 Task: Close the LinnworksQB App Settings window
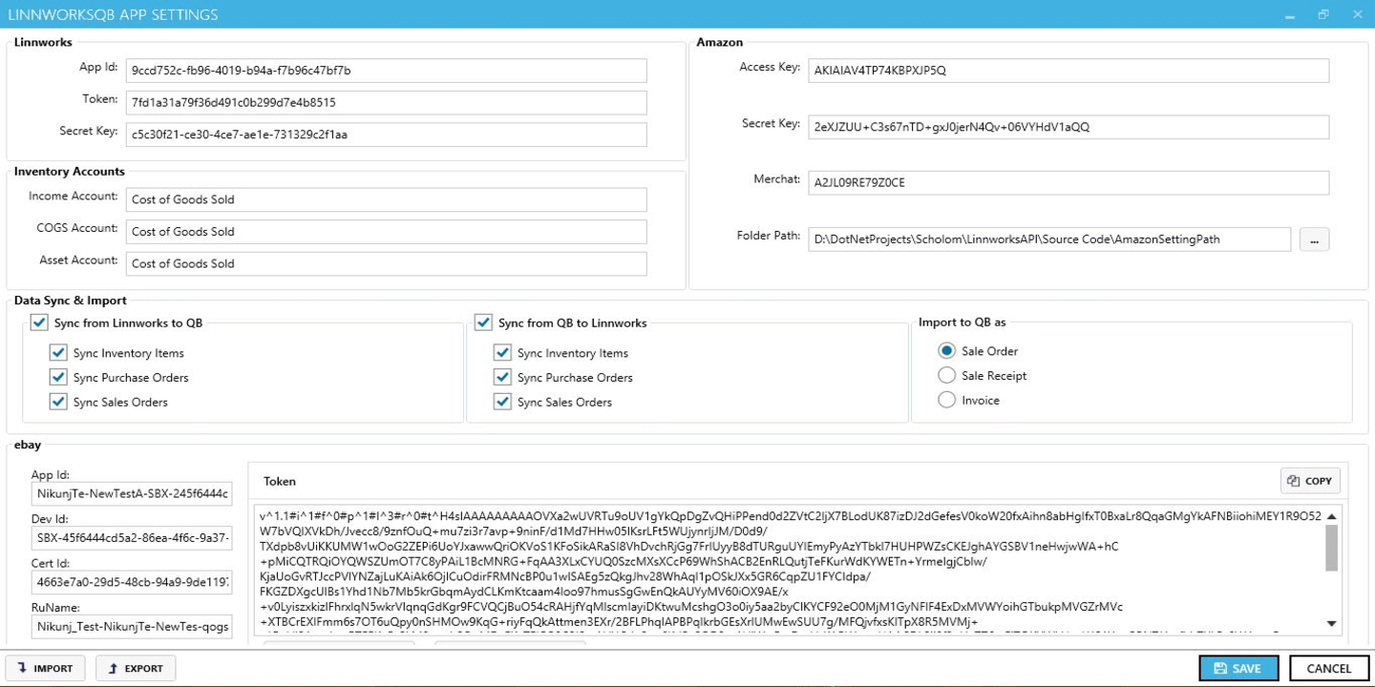click(1358, 14)
